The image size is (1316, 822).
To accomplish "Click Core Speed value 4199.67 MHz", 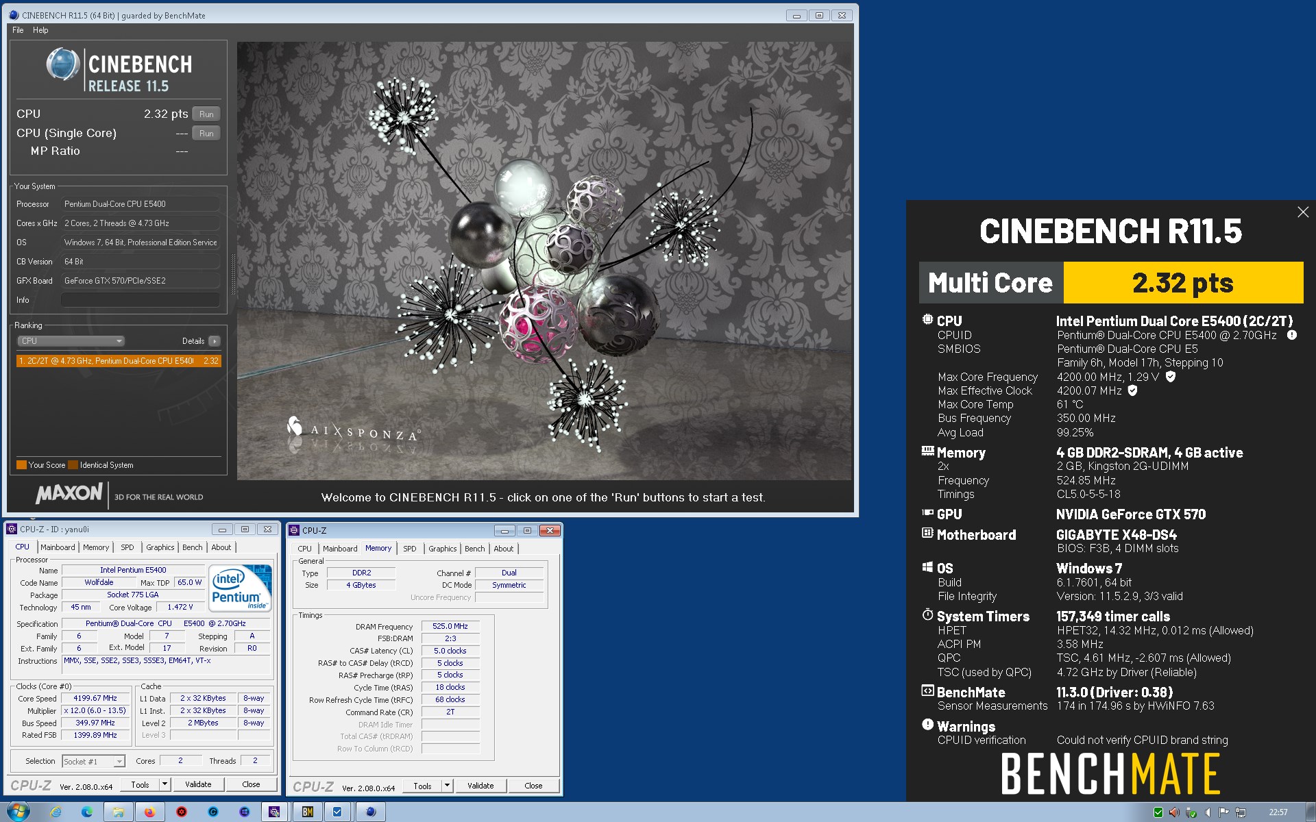I will [95, 698].
